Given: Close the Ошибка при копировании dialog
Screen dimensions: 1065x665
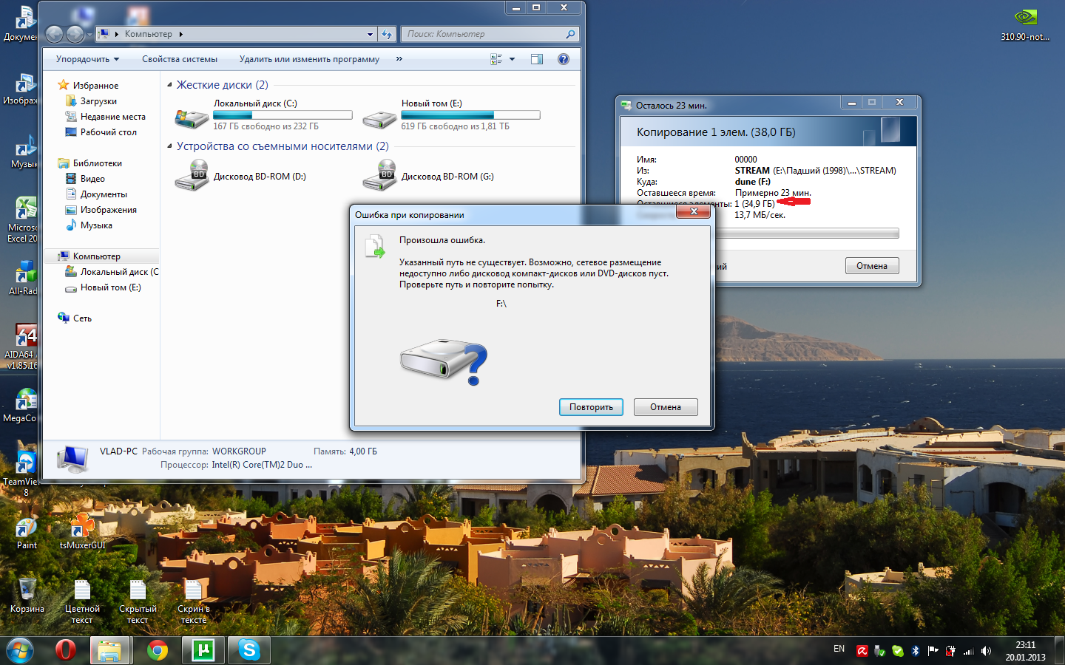Looking at the screenshot, I should pos(694,212).
